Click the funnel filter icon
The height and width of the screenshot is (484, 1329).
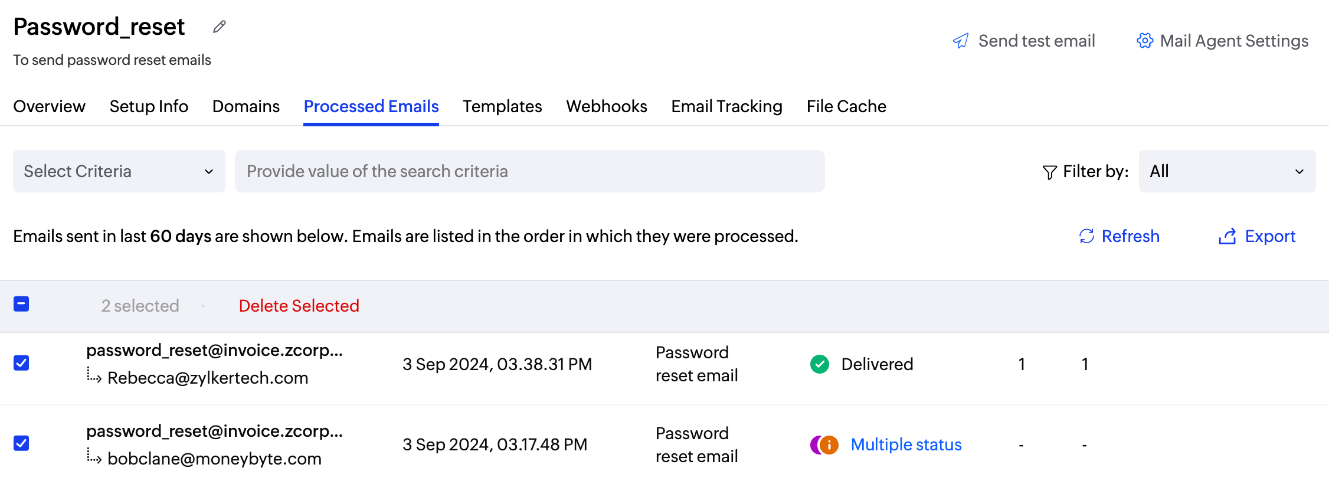[x=1049, y=172]
